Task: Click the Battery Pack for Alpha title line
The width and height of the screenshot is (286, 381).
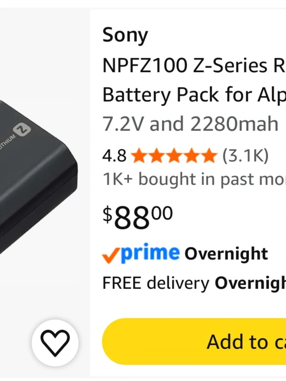Action: tap(194, 95)
